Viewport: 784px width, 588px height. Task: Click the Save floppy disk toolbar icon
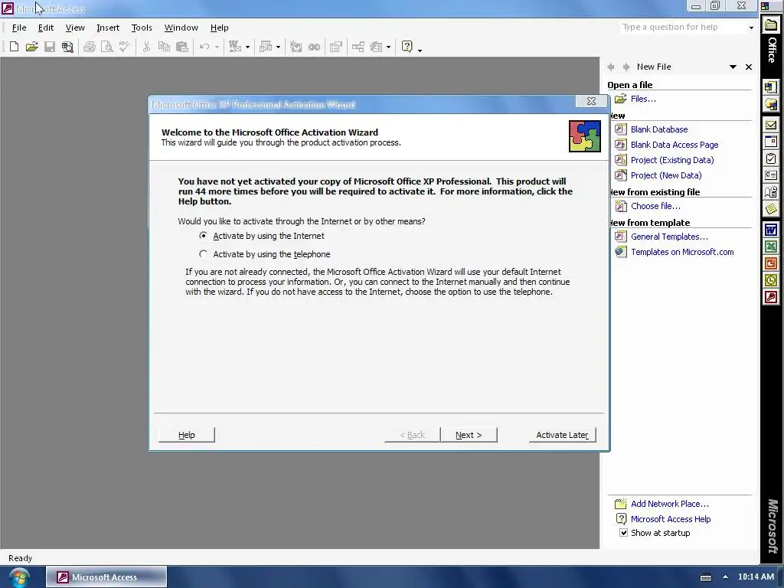pyautogui.click(x=50, y=47)
